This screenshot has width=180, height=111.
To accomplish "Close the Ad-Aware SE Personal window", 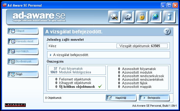I will pyautogui.click(x=175, y=5).
